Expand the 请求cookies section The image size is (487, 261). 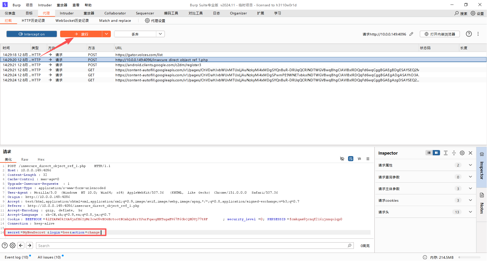(x=471, y=200)
